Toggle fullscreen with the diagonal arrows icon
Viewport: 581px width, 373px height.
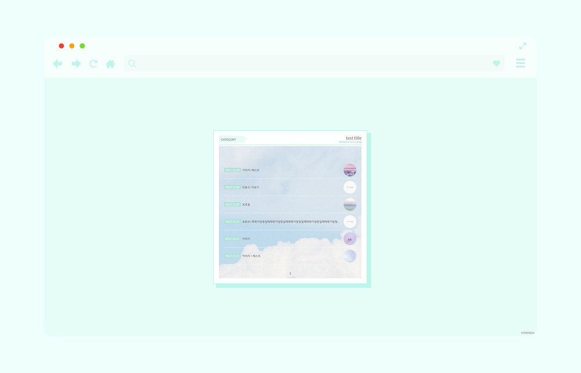523,46
